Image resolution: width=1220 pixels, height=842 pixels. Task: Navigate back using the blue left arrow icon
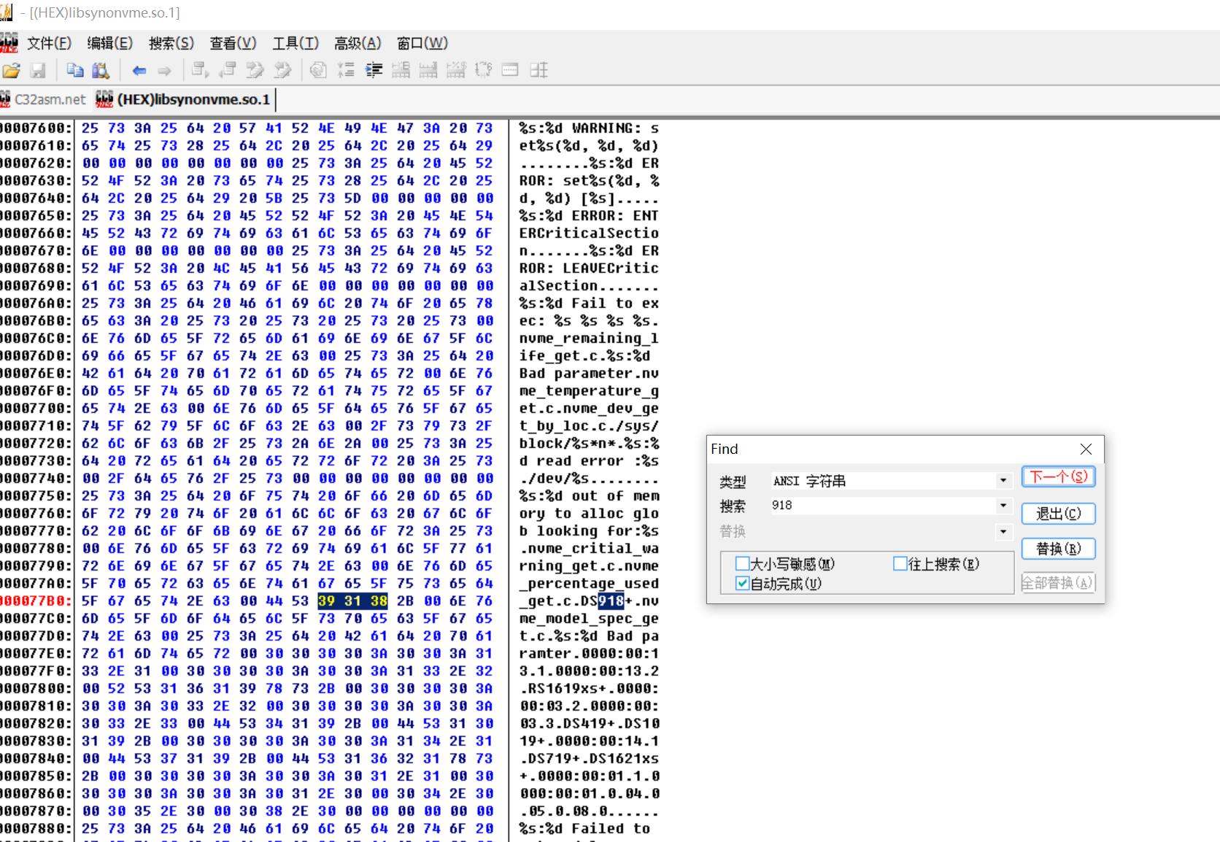pyautogui.click(x=139, y=70)
